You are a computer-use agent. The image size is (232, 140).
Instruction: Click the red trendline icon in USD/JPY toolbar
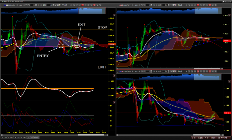[210, 5]
